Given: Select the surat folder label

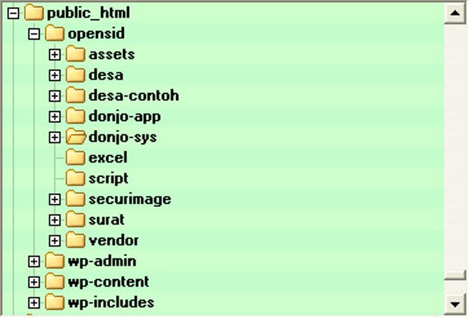Looking at the screenshot, I should pyautogui.click(x=106, y=220).
